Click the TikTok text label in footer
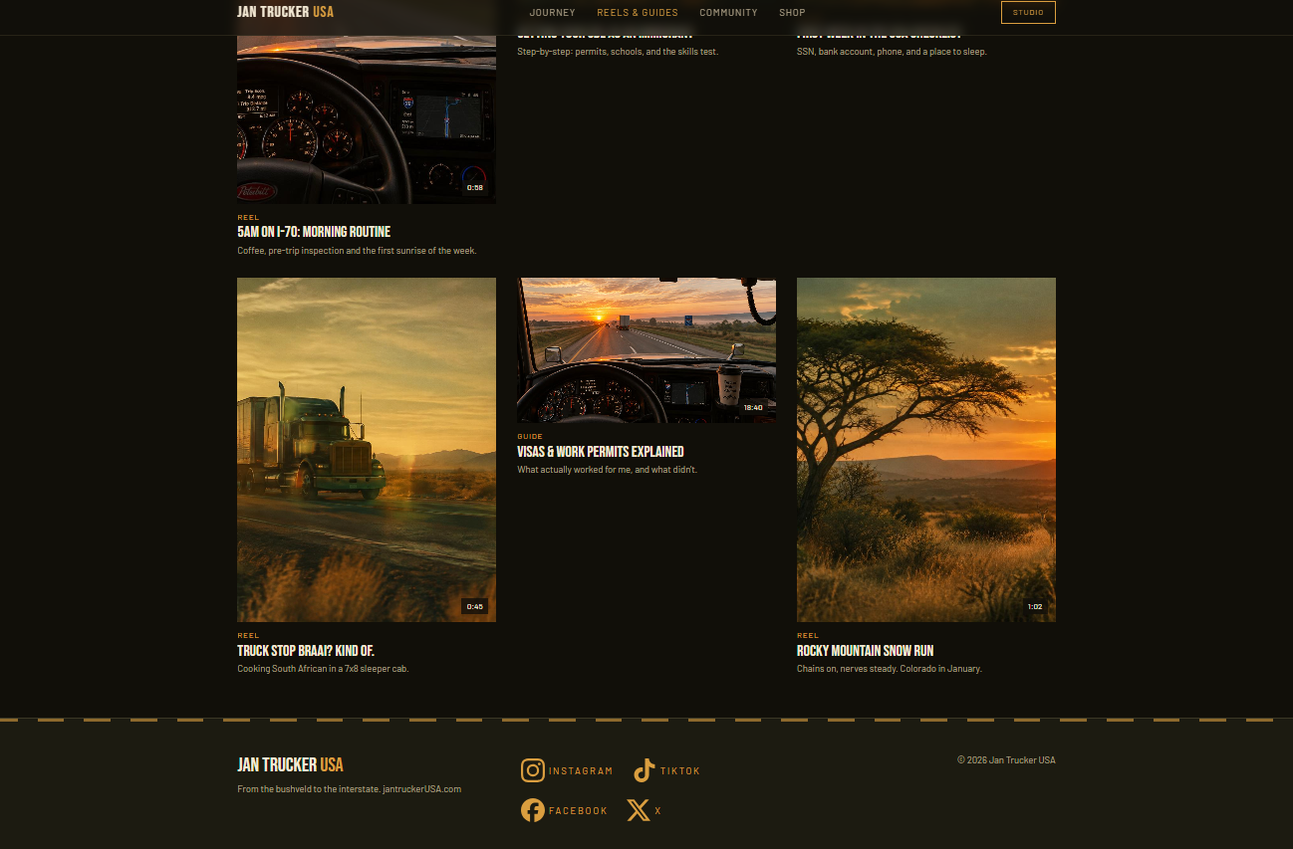 [680, 771]
